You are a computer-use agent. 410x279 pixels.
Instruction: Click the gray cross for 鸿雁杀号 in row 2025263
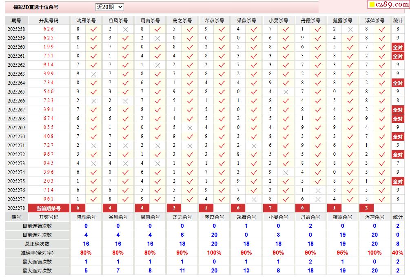click(93, 74)
